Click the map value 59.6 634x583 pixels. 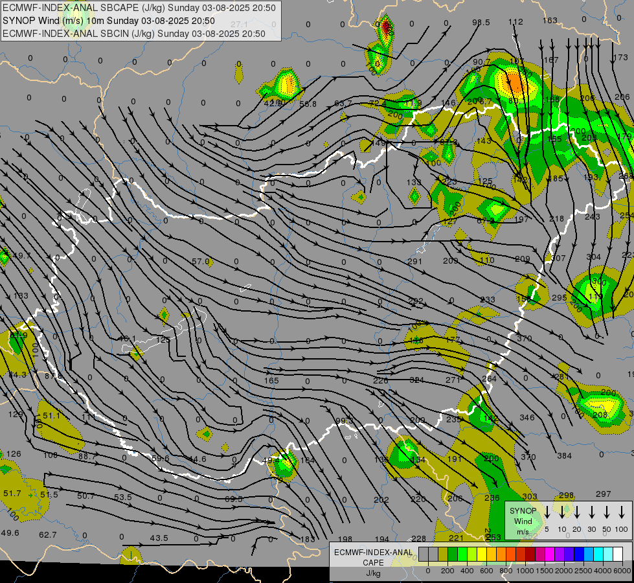point(161,459)
